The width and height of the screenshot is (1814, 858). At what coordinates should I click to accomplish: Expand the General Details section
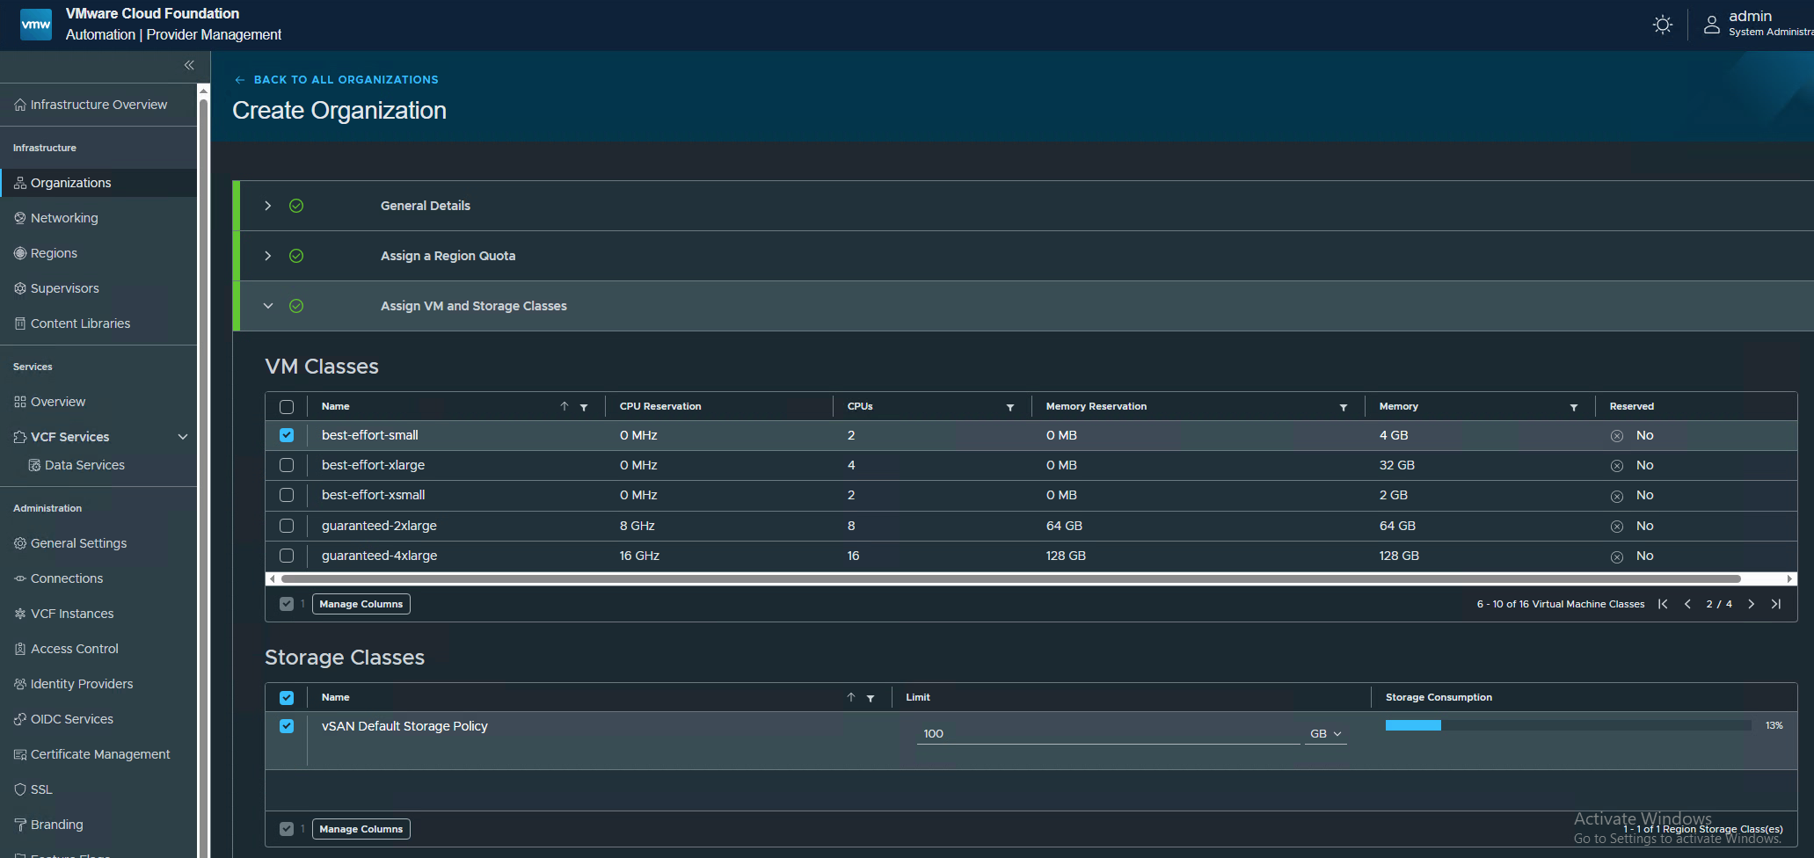click(268, 206)
